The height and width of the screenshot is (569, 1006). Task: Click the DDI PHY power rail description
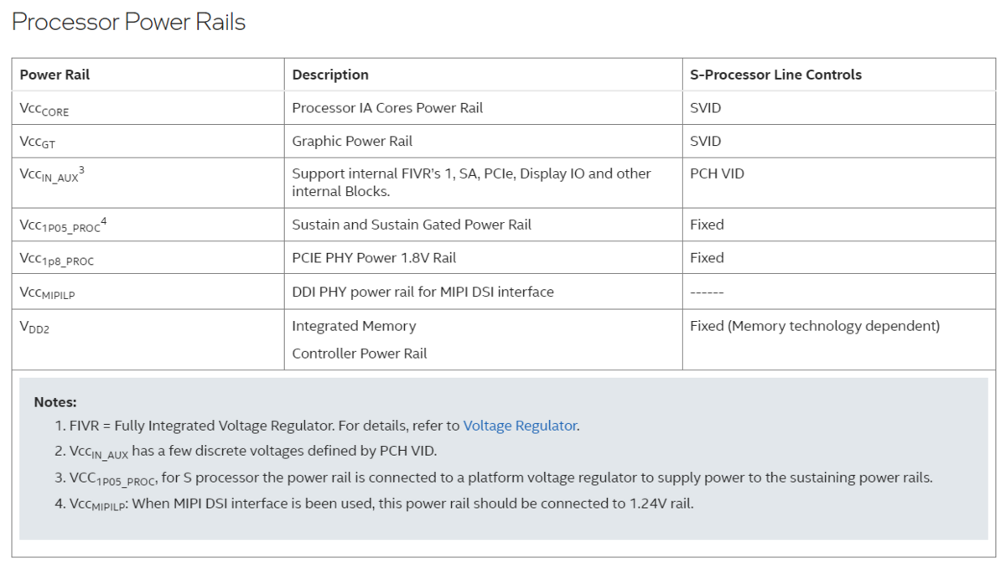[423, 292]
